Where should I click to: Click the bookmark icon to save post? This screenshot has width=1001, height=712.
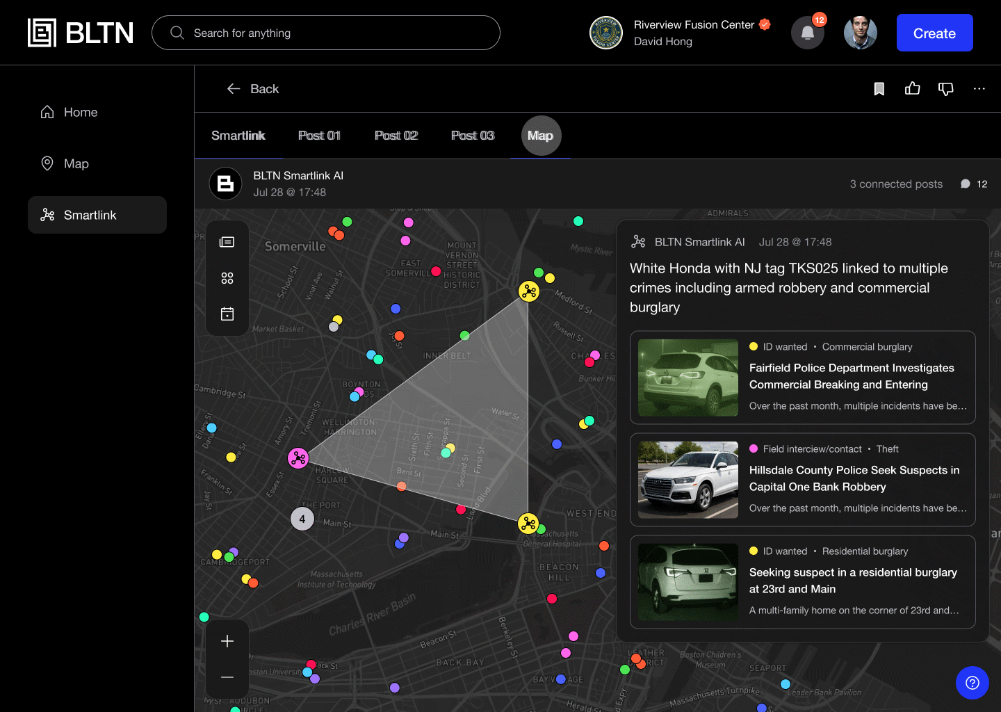pyautogui.click(x=879, y=89)
